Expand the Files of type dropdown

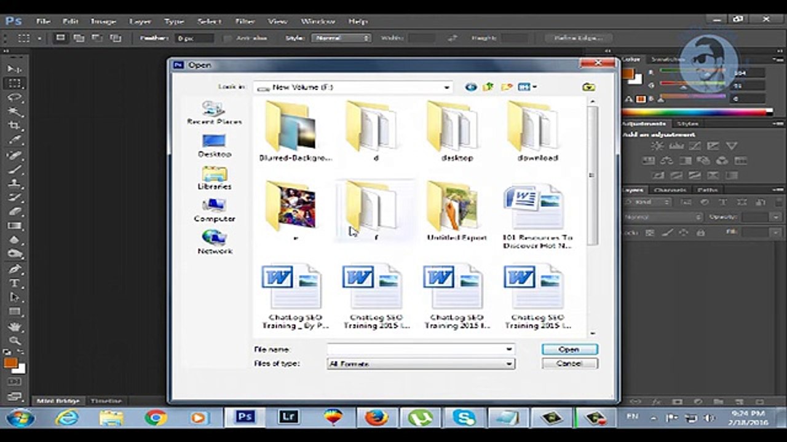pos(509,364)
